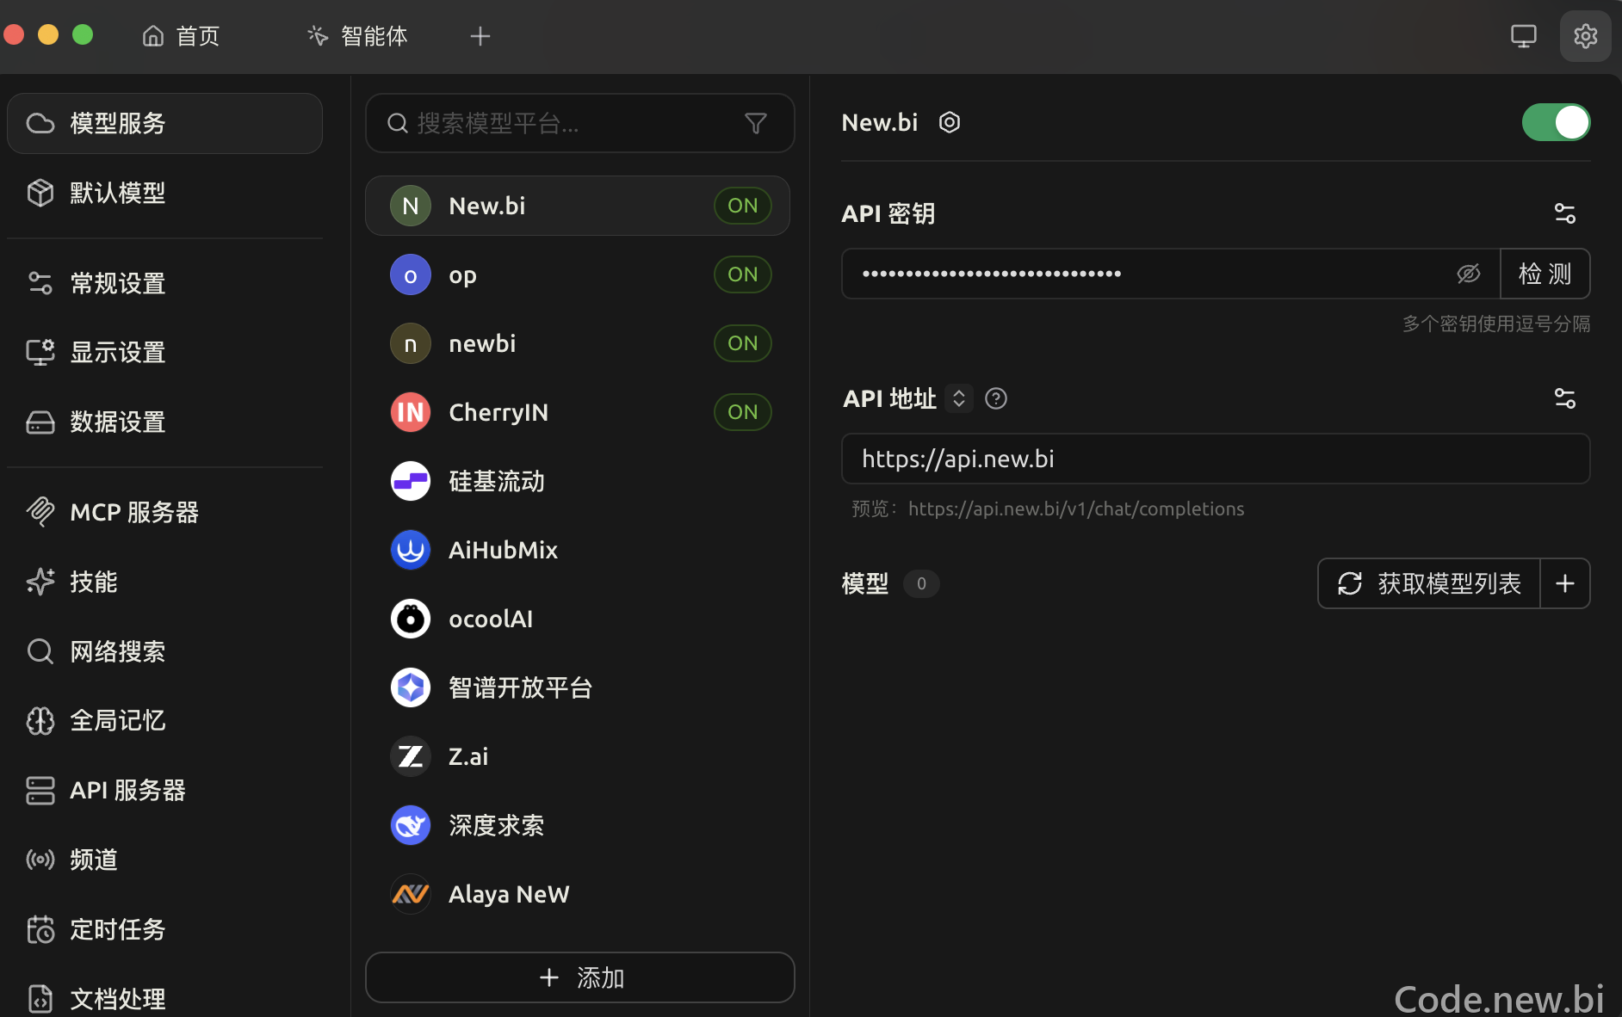
Task: Click 获取模型列表 to fetch models
Action: tap(1429, 583)
